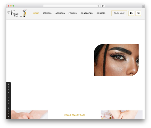Click the browser download indicator icon
This screenshot has width=151, height=128.
tap(103, 6)
